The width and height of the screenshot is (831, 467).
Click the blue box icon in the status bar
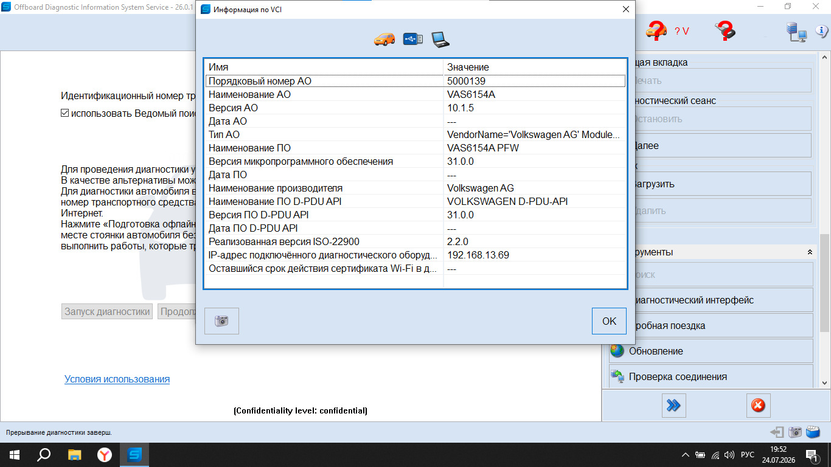(x=813, y=432)
